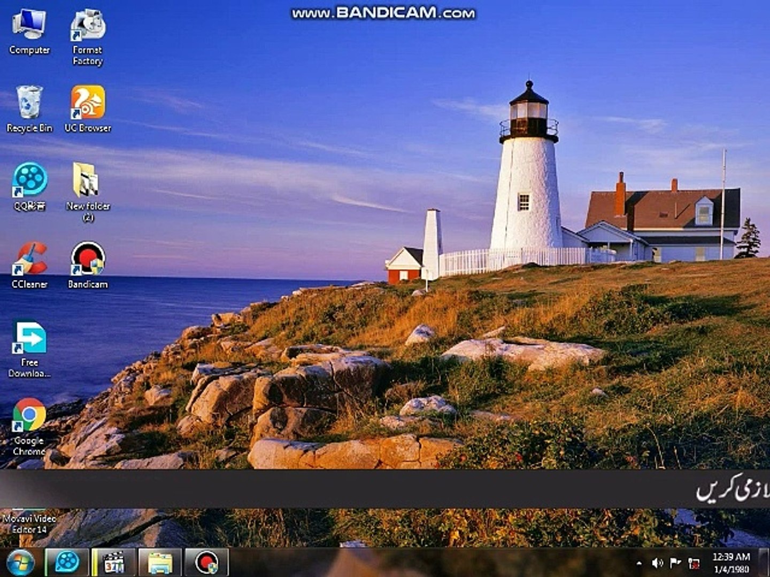Open Windows Explorer from the taskbar
The image size is (770, 577).
click(x=159, y=563)
